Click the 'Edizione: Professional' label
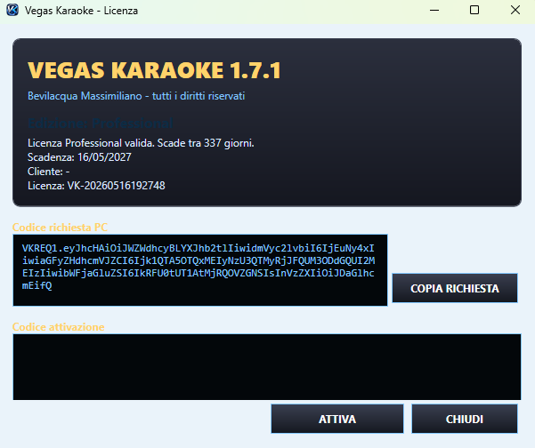 click(x=101, y=124)
